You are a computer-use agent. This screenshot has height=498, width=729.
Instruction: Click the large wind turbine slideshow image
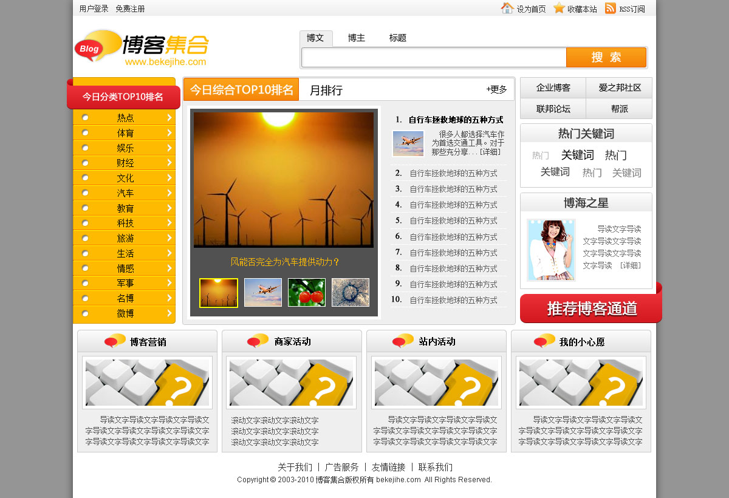point(284,180)
